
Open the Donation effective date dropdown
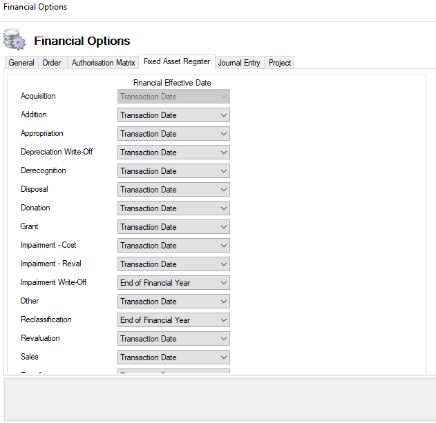[x=173, y=208]
